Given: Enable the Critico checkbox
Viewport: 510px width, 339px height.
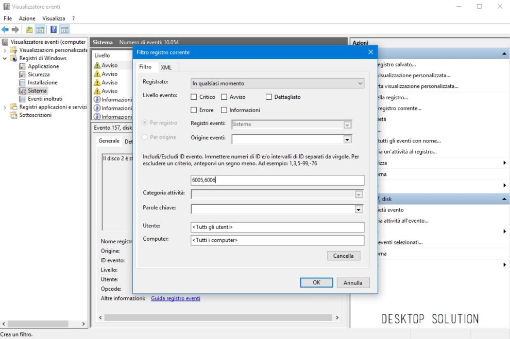Looking at the screenshot, I should pos(194,97).
